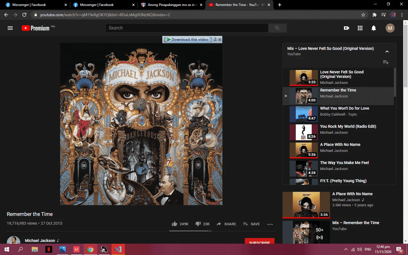The image size is (408, 255).
Task: Open the Chrome profile avatar
Action: coord(393,15)
